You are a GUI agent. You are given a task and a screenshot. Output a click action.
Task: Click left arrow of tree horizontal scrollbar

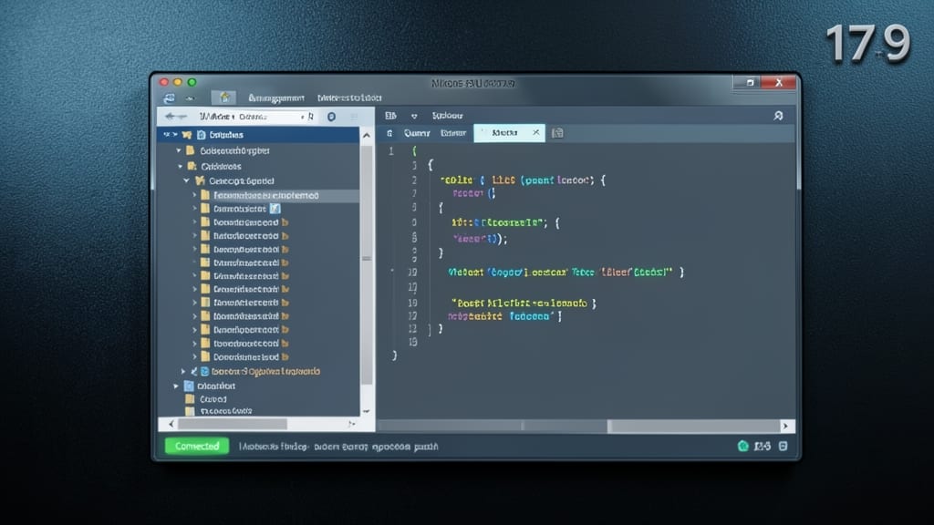(x=171, y=424)
